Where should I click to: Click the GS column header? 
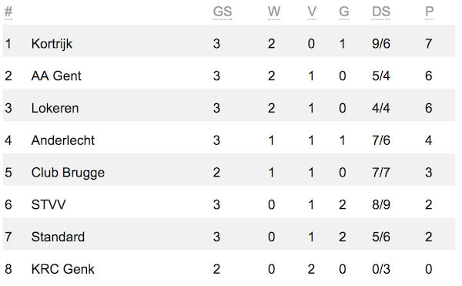(x=223, y=12)
